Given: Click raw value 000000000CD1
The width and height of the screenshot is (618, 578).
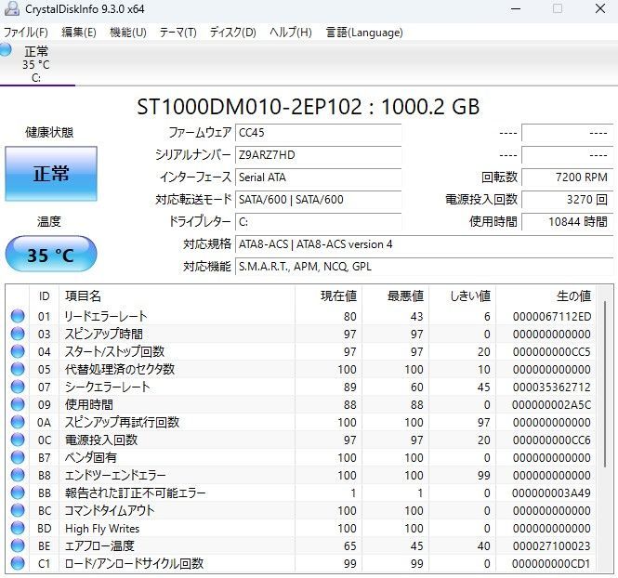Looking at the screenshot, I should (552, 564).
